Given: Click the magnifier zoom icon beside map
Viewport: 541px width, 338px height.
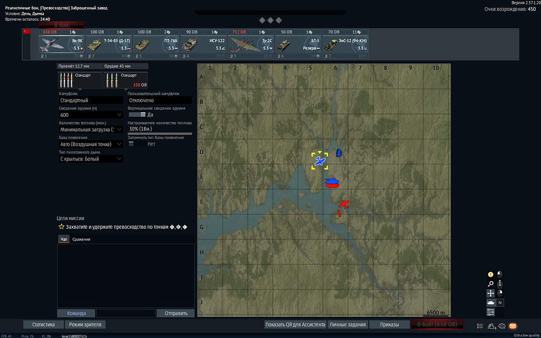Looking at the screenshot, I should click(x=490, y=284).
